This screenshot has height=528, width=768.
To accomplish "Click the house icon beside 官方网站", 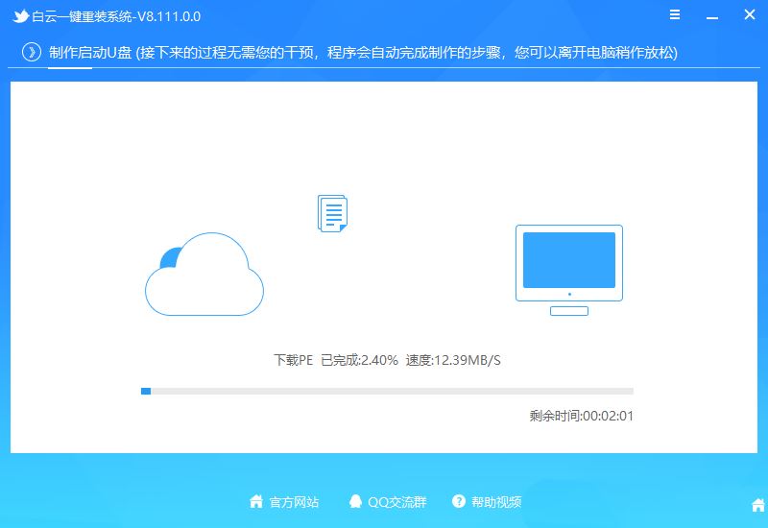I will tap(256, 502).
